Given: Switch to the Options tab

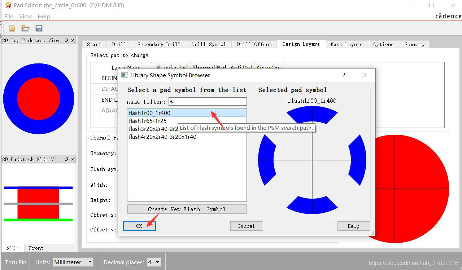Looking at the screenshot, I should click(383, 44).
